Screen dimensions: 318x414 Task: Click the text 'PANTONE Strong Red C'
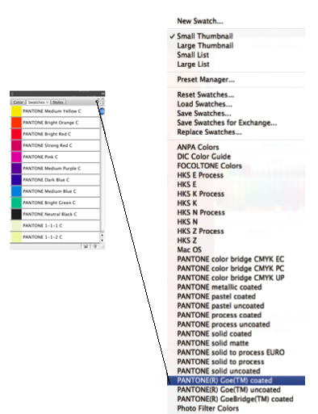[x=48, y=145]
